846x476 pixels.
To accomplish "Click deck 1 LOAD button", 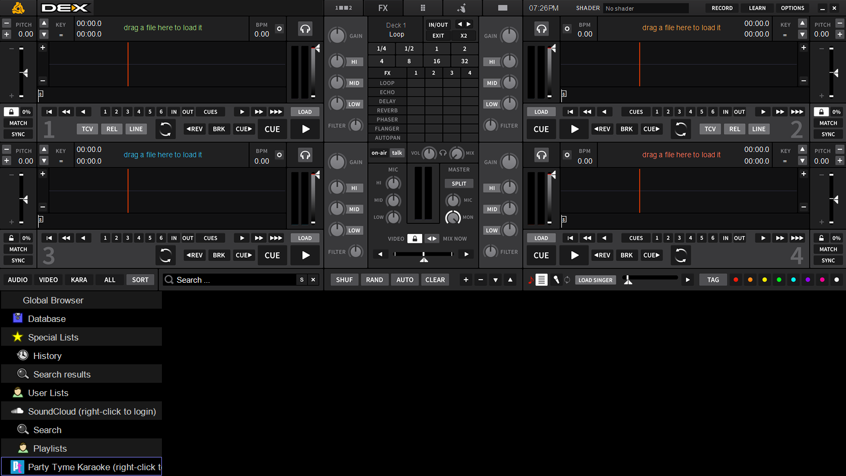I will pos(305,112).
